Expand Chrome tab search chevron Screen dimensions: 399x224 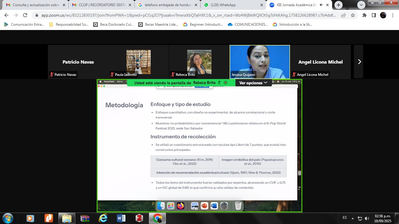coord(361,5)
